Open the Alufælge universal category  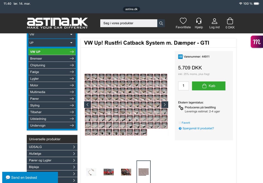click(52, 154)
